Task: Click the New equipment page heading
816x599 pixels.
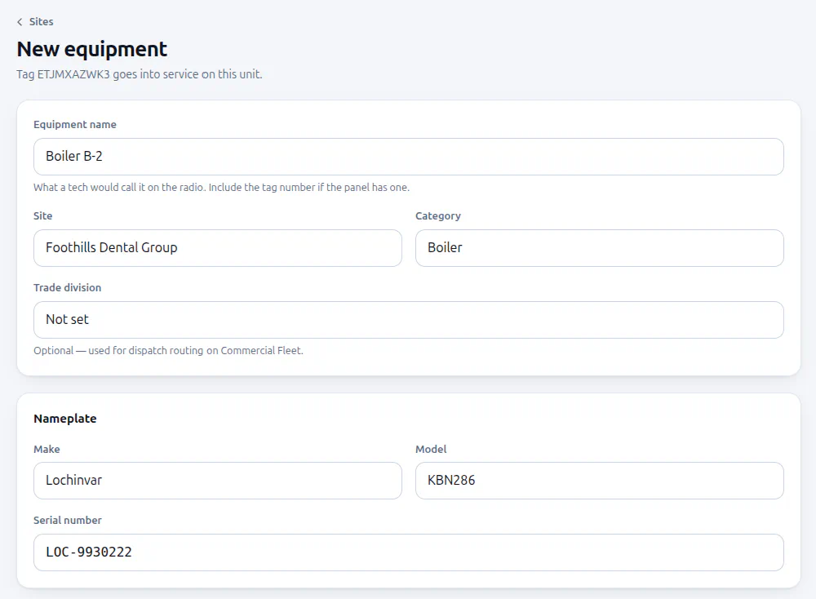Action: [92, 50]
